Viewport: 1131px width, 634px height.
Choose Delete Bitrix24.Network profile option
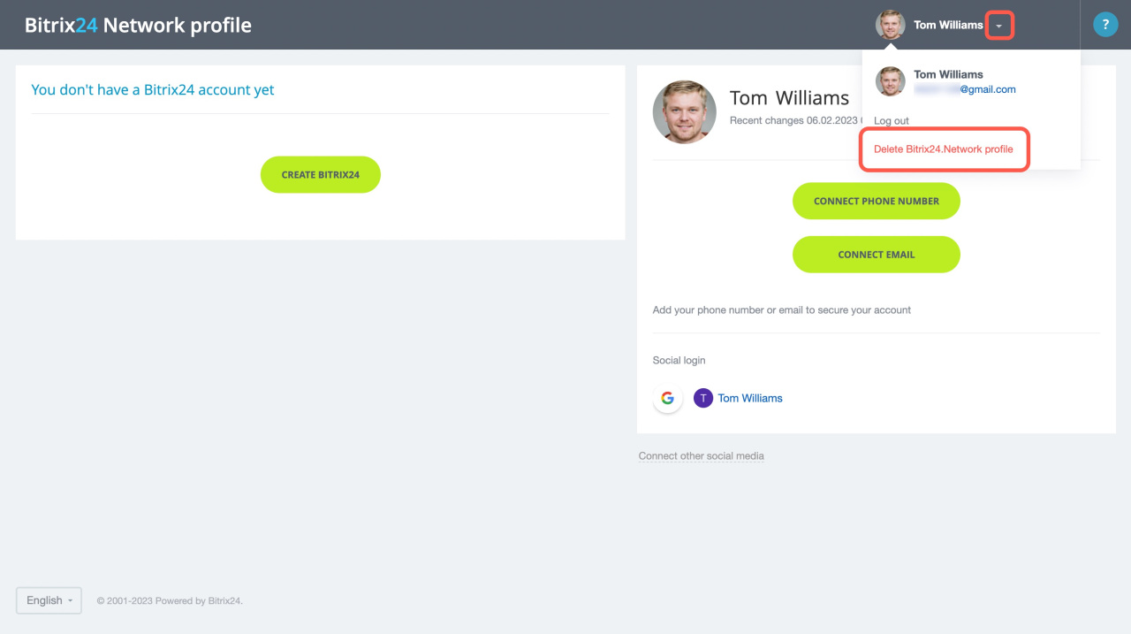tap(944, 149)
